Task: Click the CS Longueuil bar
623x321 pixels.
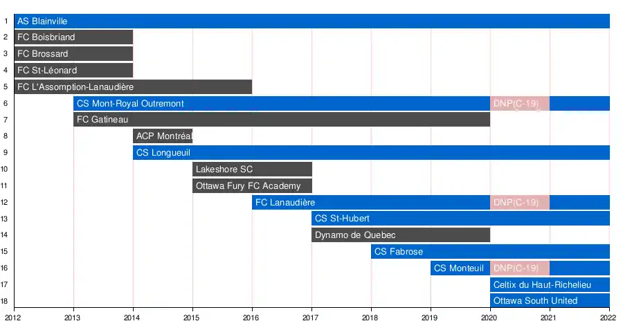Action: click(371, 152)
